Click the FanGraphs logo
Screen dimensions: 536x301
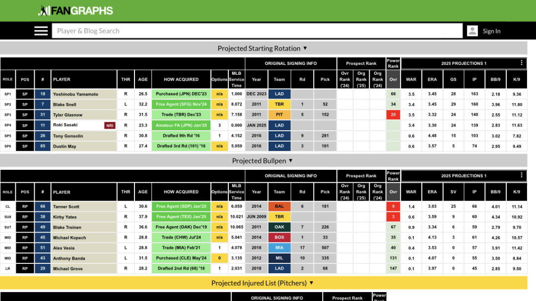point(75,10)
